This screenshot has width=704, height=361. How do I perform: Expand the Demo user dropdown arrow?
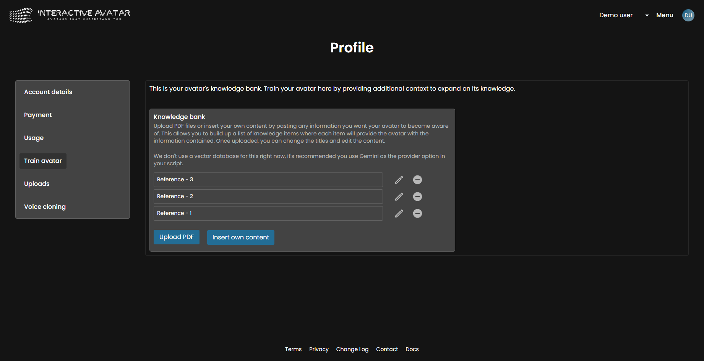click(x=647, y=15)
